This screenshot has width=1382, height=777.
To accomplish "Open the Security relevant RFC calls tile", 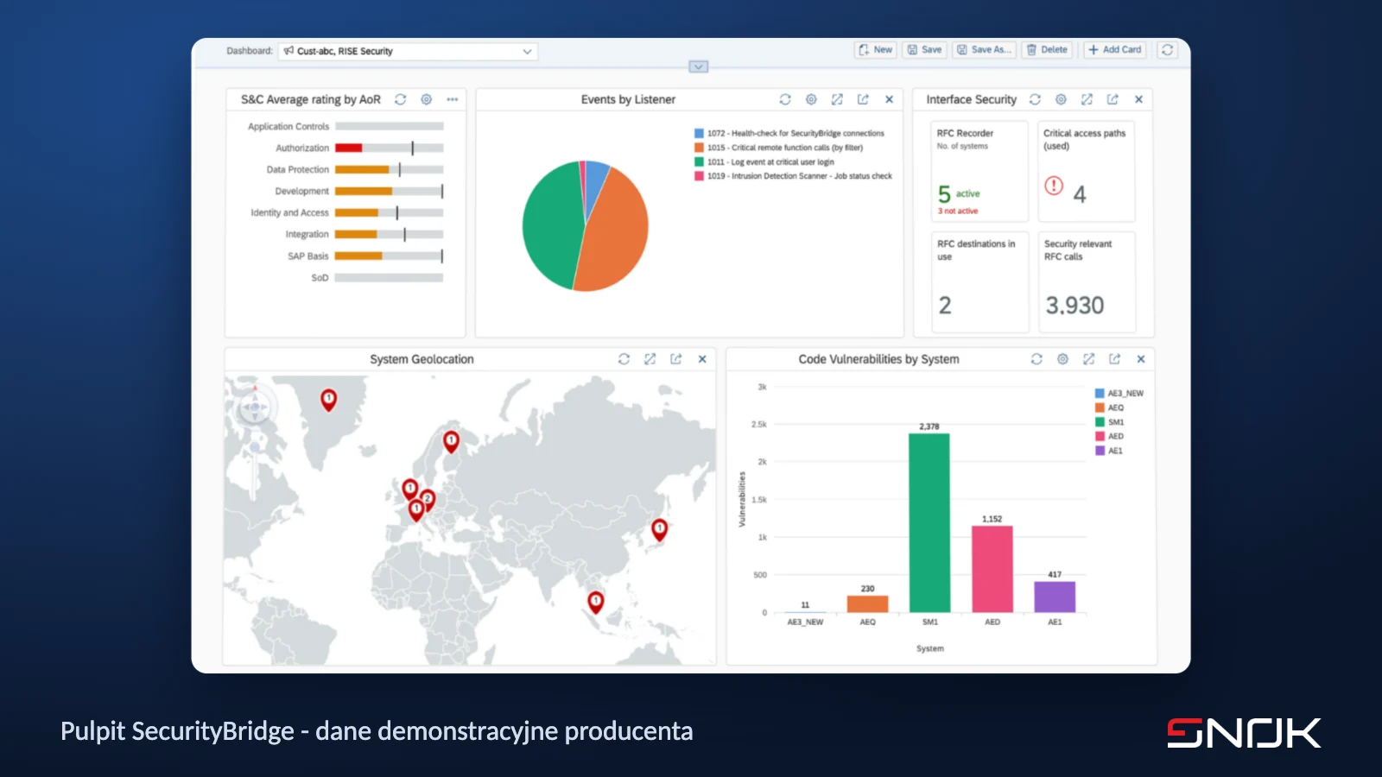I will click(x=1087, y=281).
